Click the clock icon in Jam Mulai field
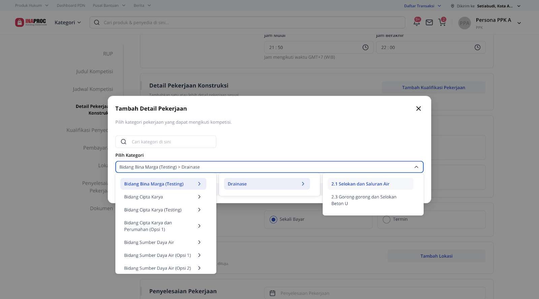Screen dimensions: 539x299 click(x=365, y=48)
